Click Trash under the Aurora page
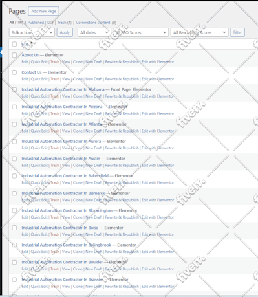 [55, 148]
